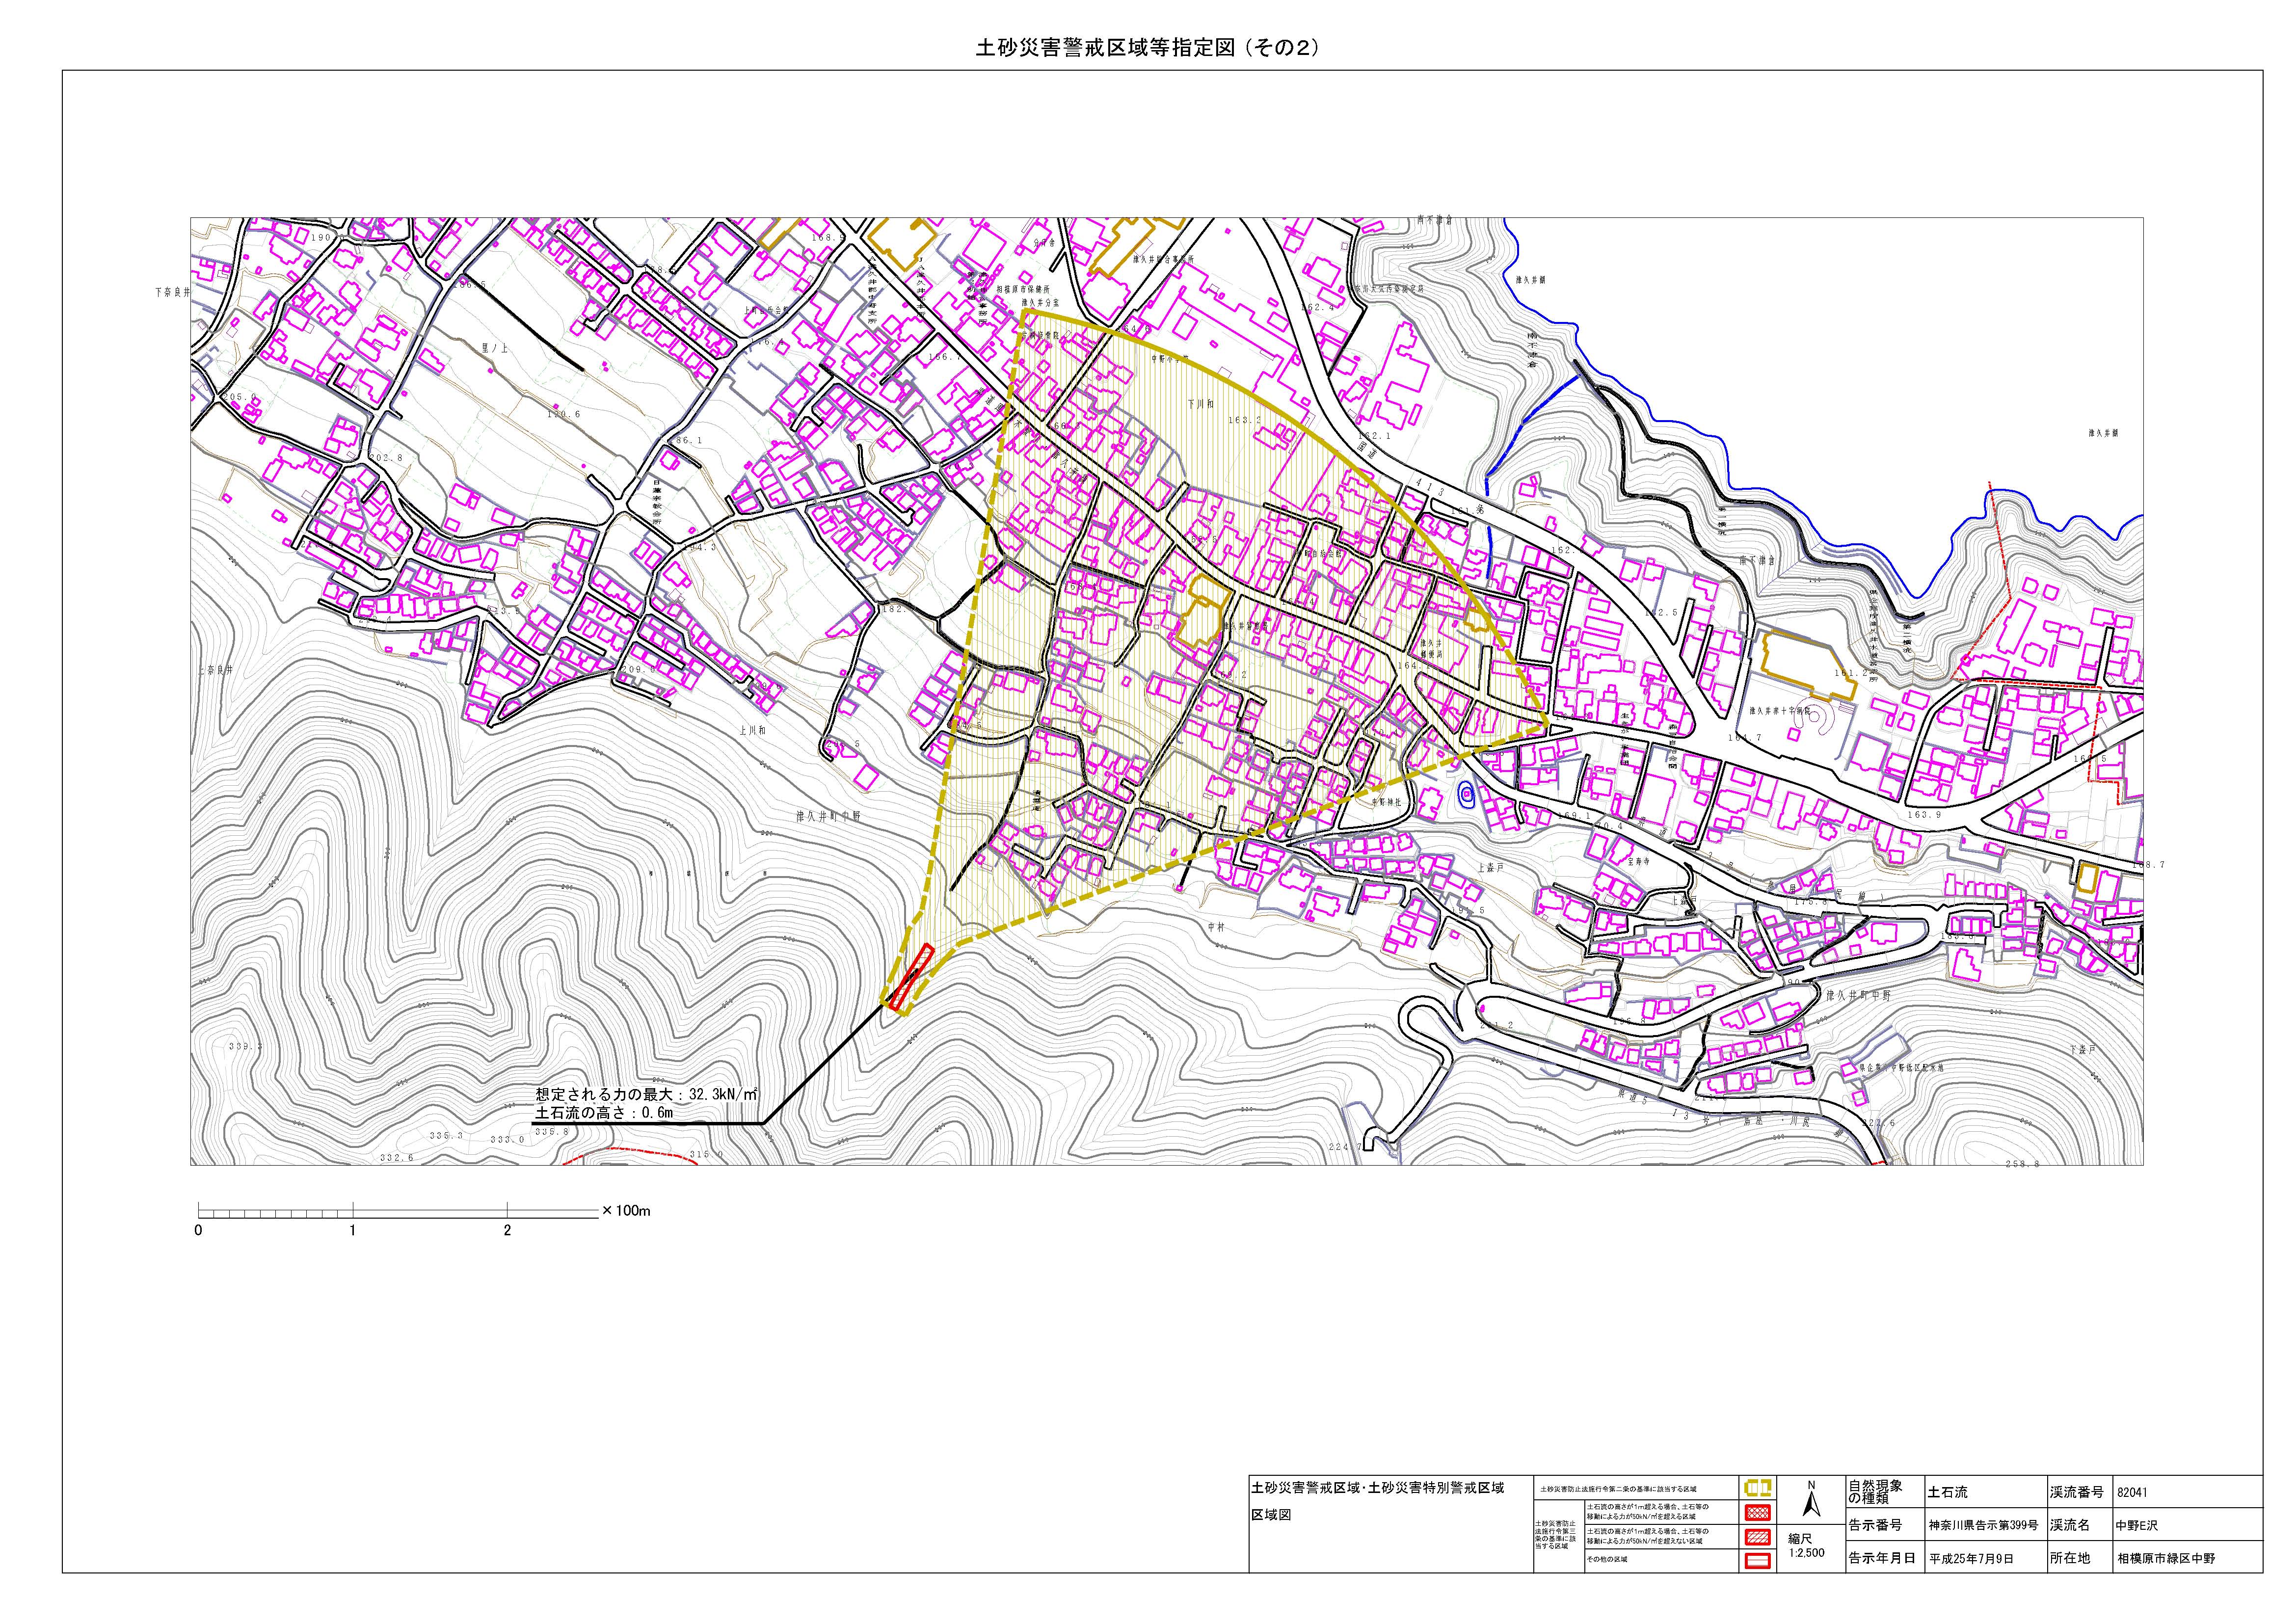Click the location '相模原市緑区中野' cell

2166,1559
